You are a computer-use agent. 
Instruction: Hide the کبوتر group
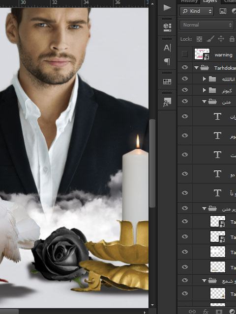coord(185,90)
